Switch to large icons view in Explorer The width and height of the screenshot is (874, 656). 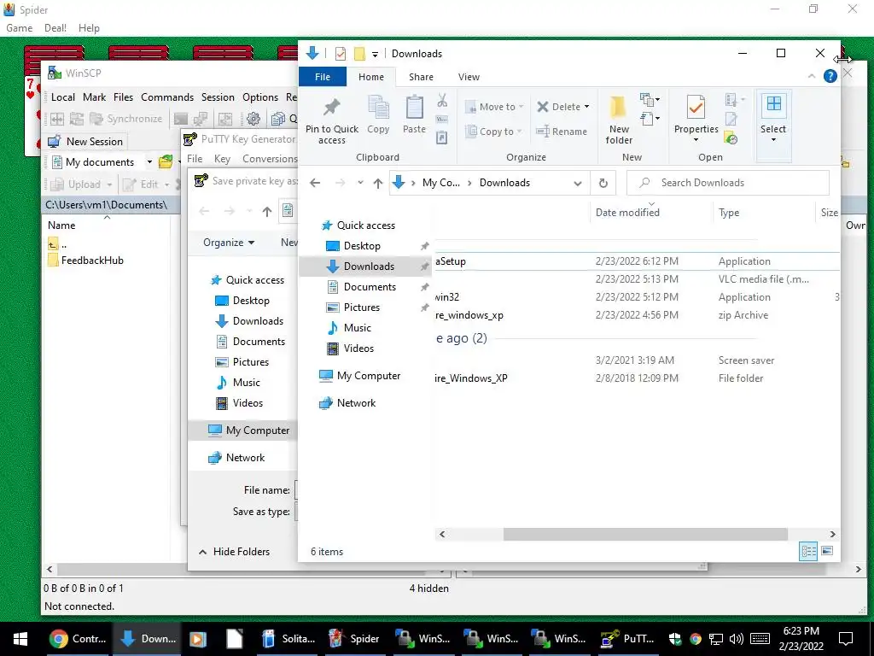[x=827, y=551]
